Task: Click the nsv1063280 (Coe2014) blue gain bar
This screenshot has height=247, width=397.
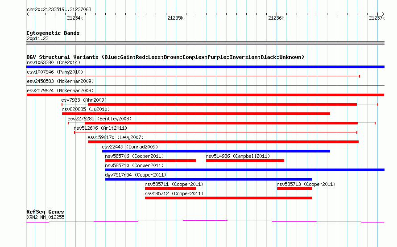Action: pyautogui.click(x=205, y=67)
